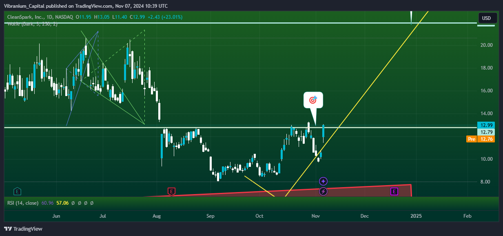Open the purple E earnings marker in December
Image resolution: width=503 pixels, height=236 pixels.
pos(394,191)
